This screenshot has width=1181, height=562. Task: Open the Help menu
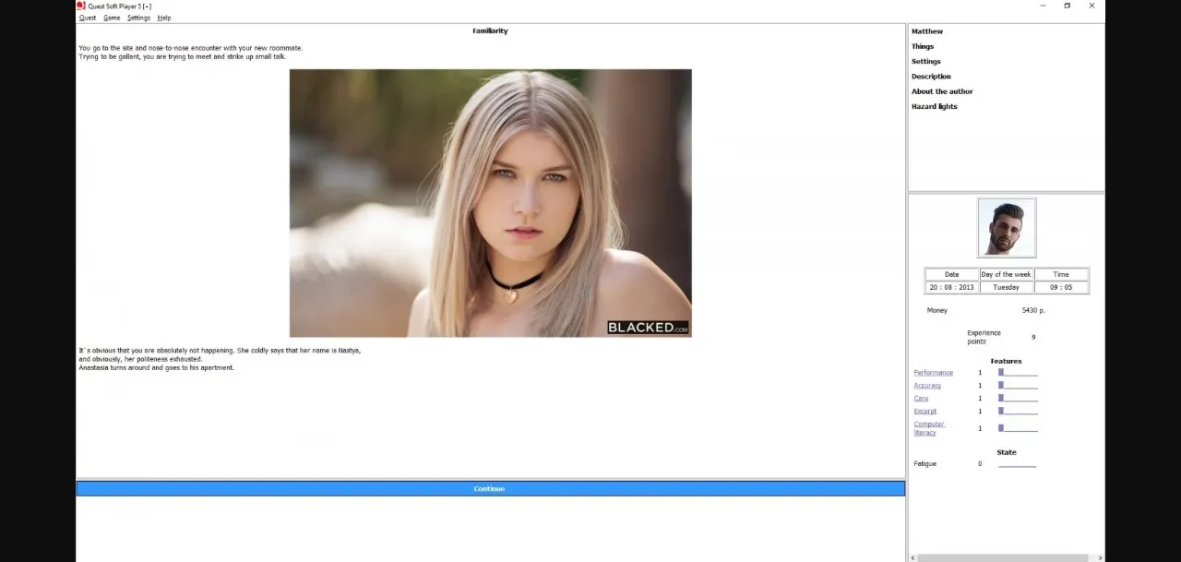[164, 18]
